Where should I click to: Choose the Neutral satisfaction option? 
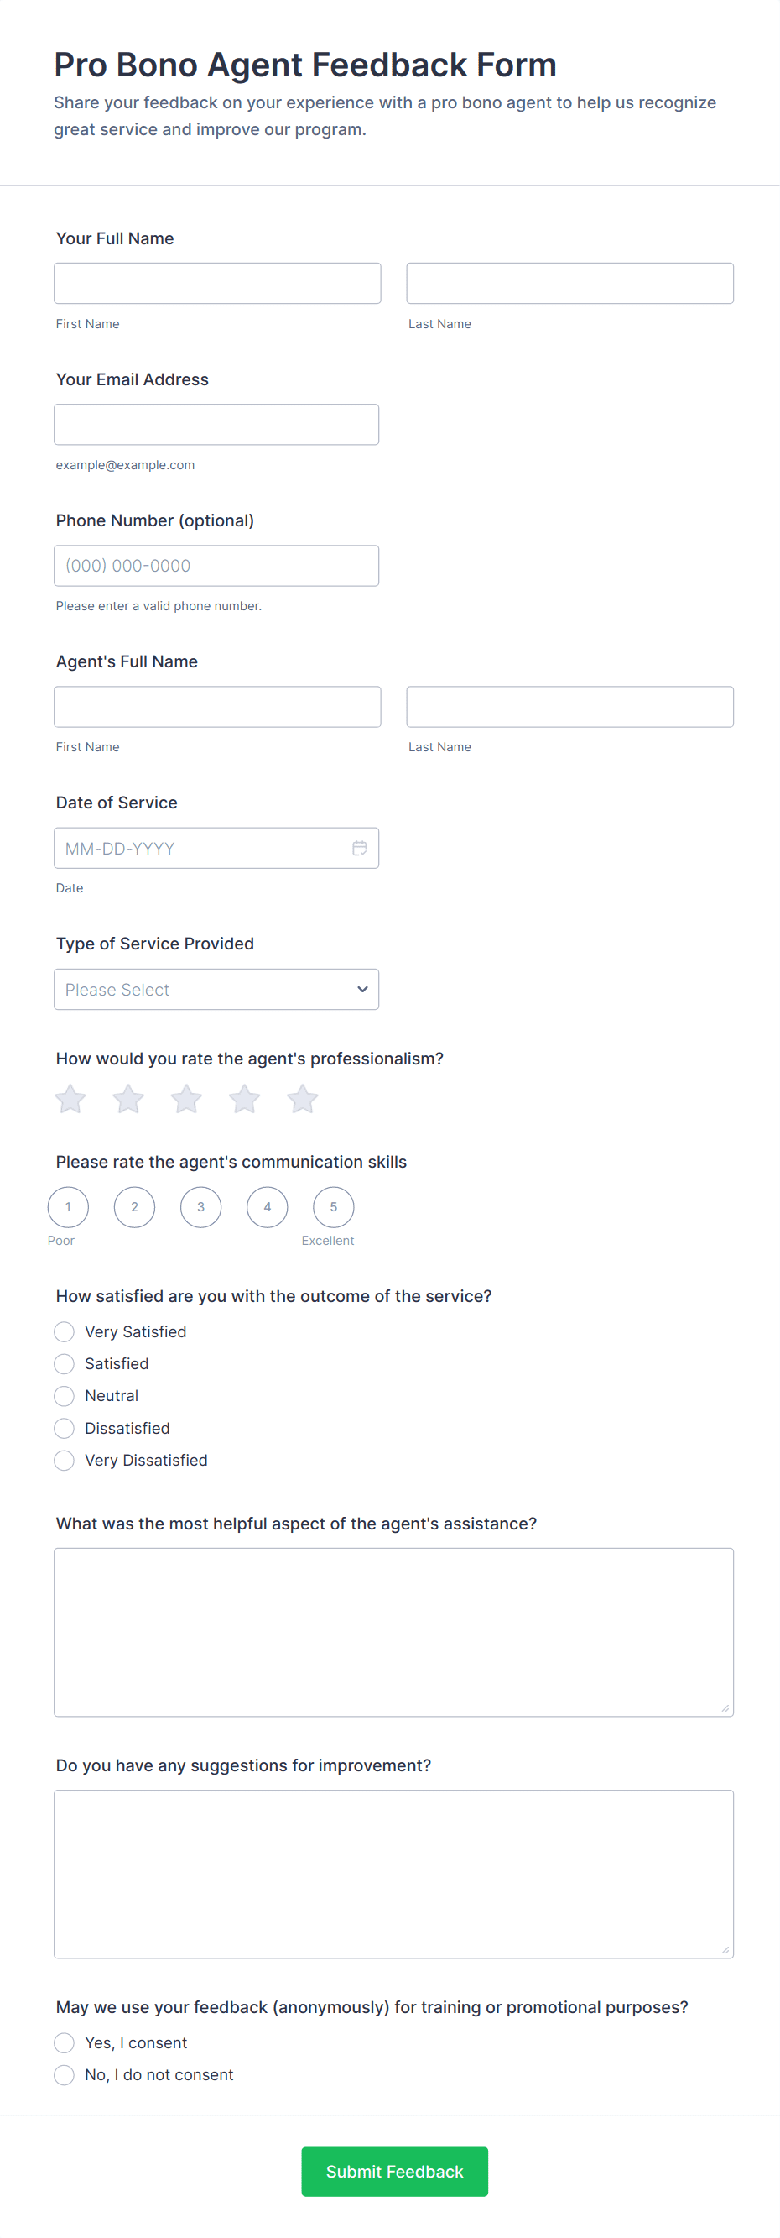click(x=65, y=1396)
